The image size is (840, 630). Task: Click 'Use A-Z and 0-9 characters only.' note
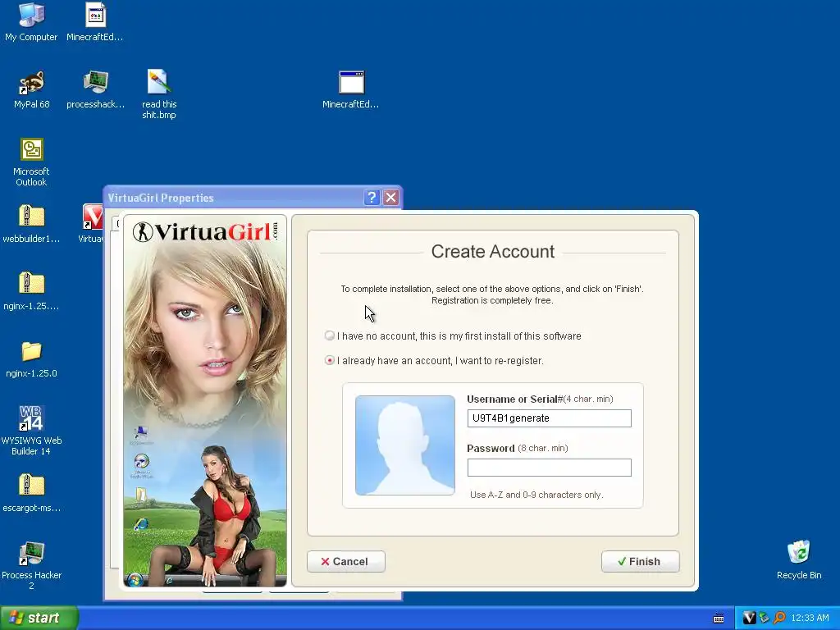(536, 495)
